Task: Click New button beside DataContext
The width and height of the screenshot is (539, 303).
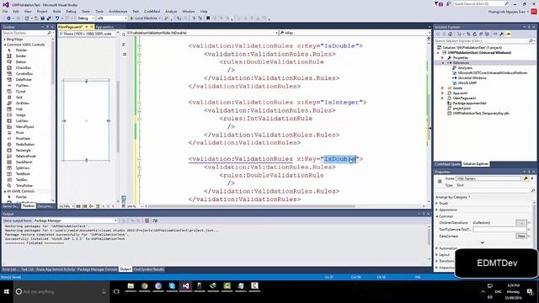Action: [x=521, y=236]
